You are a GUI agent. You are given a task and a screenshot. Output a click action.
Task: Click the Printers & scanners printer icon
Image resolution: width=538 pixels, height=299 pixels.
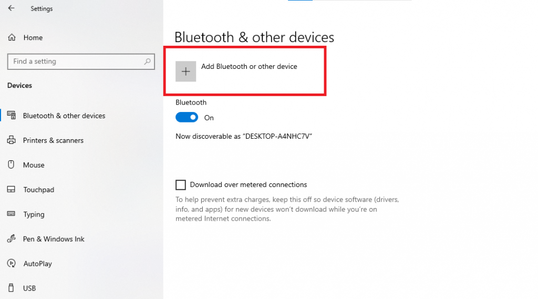coord(12,140)
